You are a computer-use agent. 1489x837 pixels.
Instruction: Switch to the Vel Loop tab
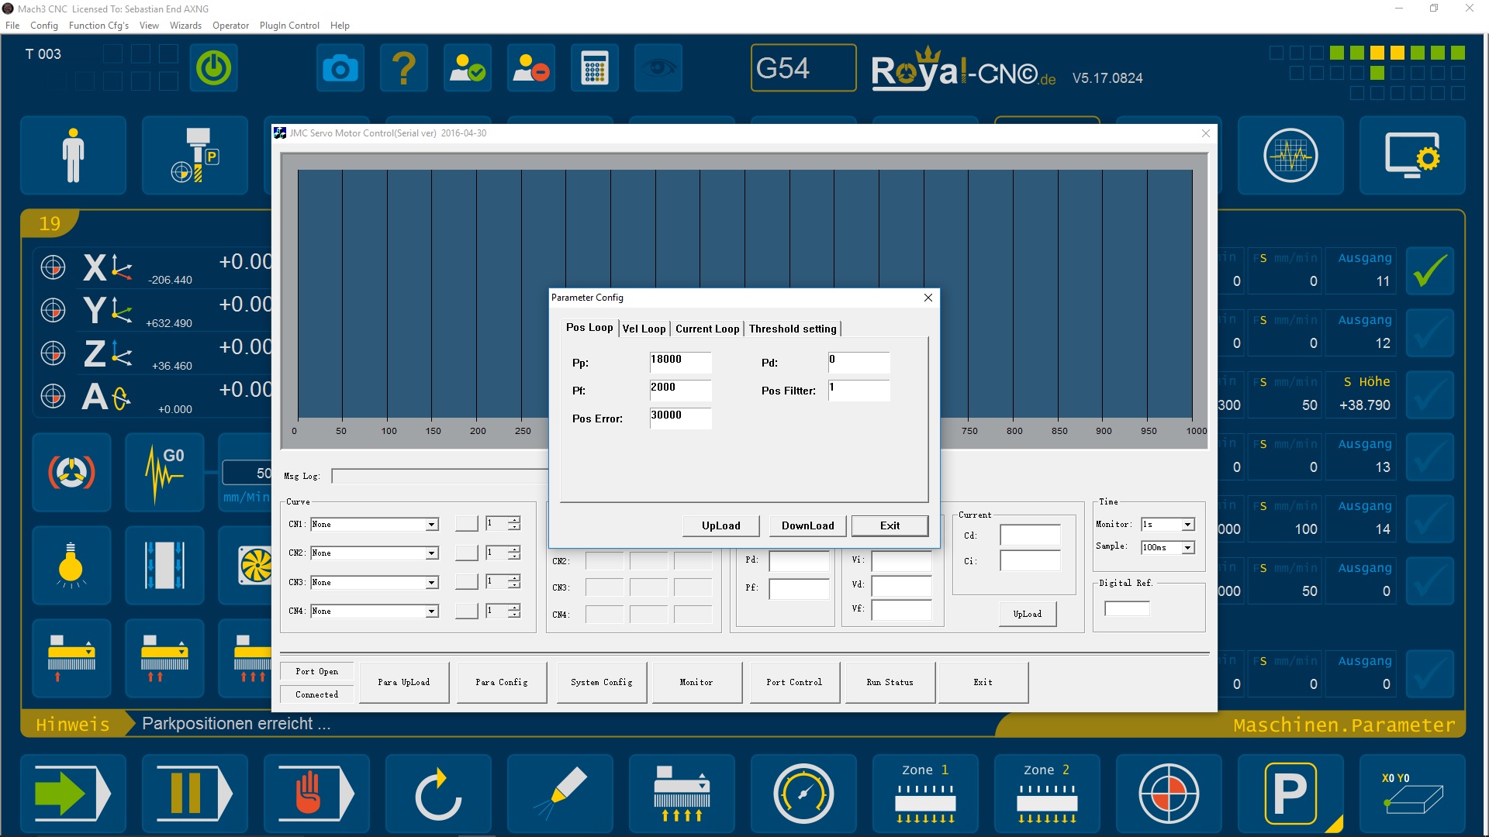[x=644, y=329]
